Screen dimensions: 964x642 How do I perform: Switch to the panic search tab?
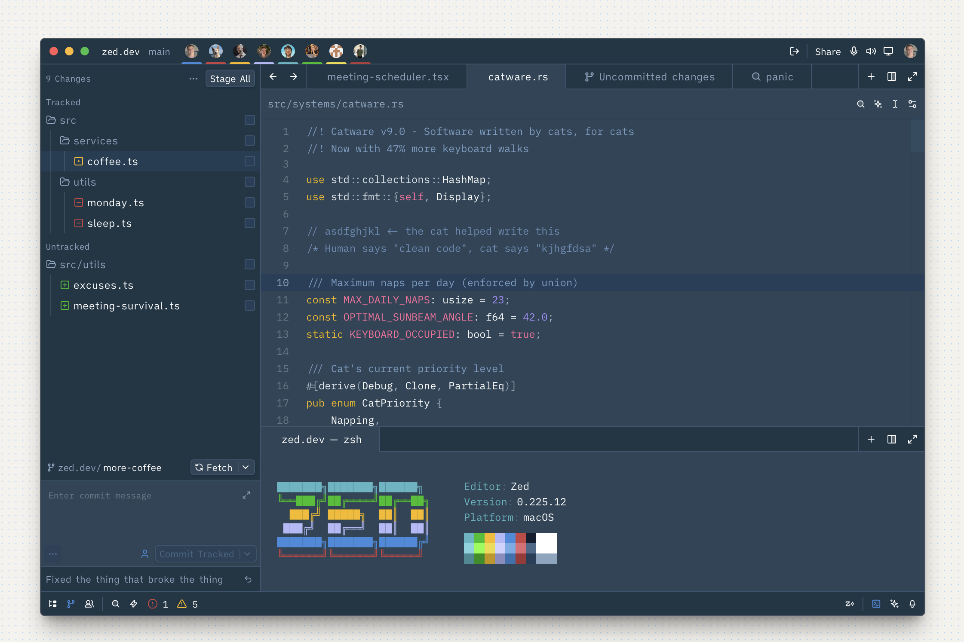[772, 77]
